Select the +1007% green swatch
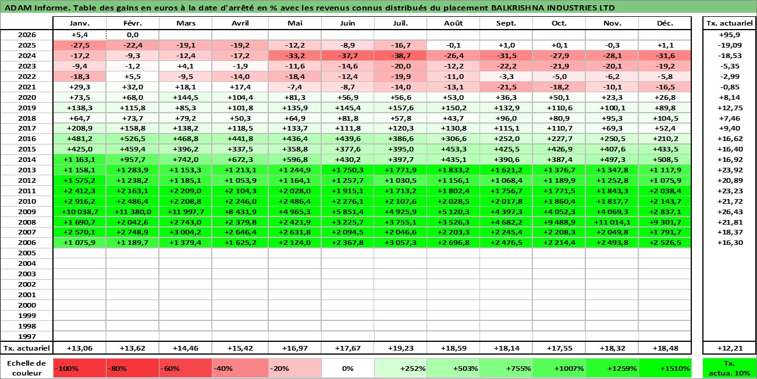Screen dimensions: 757x379 pyautogui.click(x=559, y=368)
